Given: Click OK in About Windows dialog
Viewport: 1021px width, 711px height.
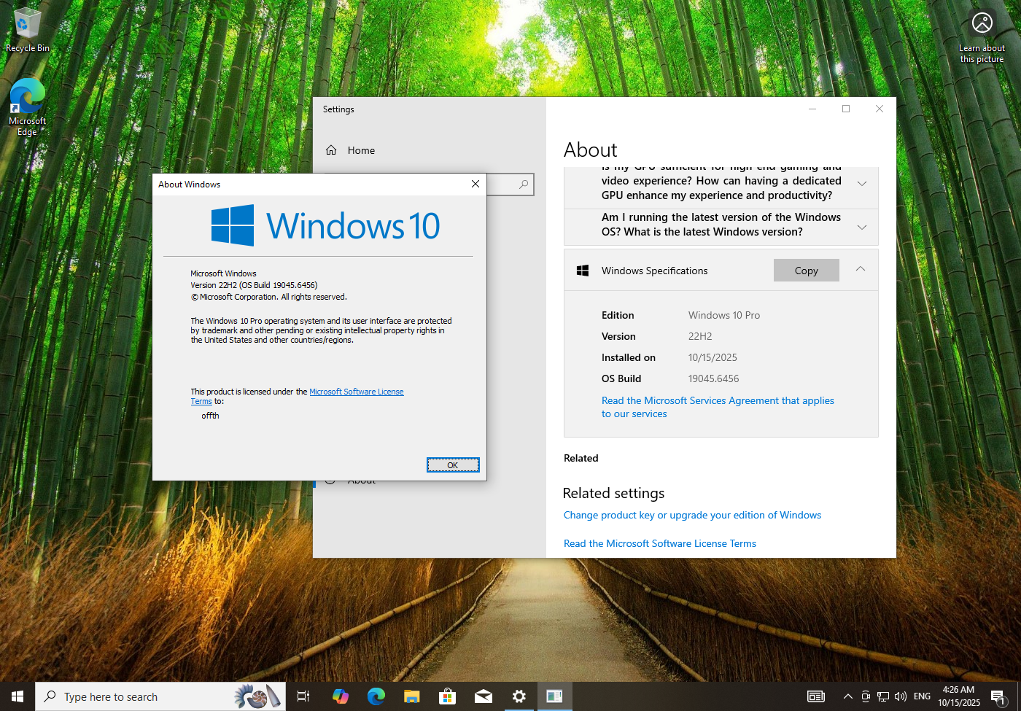Looking at the screenshot, I should (x=453, y=465).
